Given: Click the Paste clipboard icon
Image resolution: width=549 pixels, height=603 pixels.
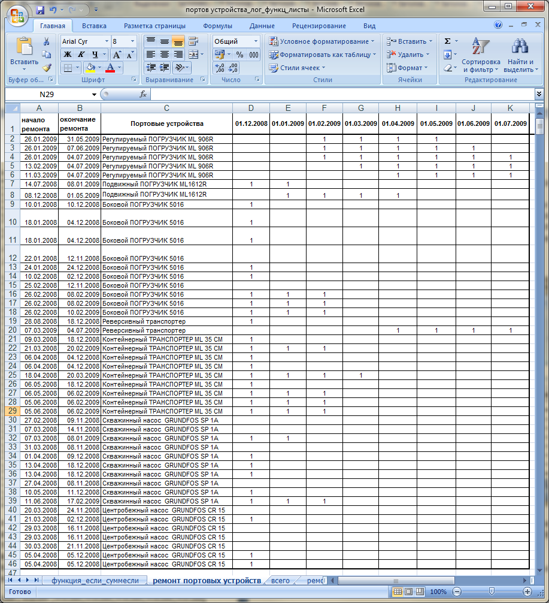Looking at the screenshot, I should (x=24, y=47).
